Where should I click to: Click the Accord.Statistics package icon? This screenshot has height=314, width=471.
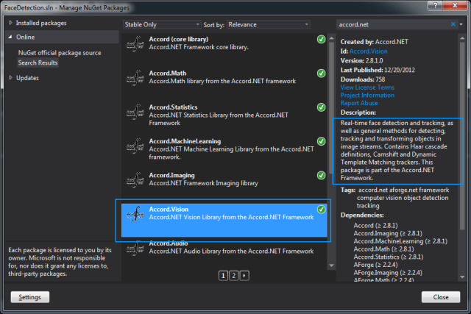pos(135,113)
